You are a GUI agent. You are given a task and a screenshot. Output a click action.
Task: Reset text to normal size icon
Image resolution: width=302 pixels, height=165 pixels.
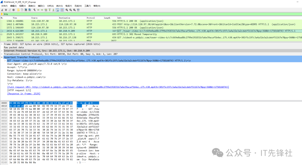[x=74, y=10]
